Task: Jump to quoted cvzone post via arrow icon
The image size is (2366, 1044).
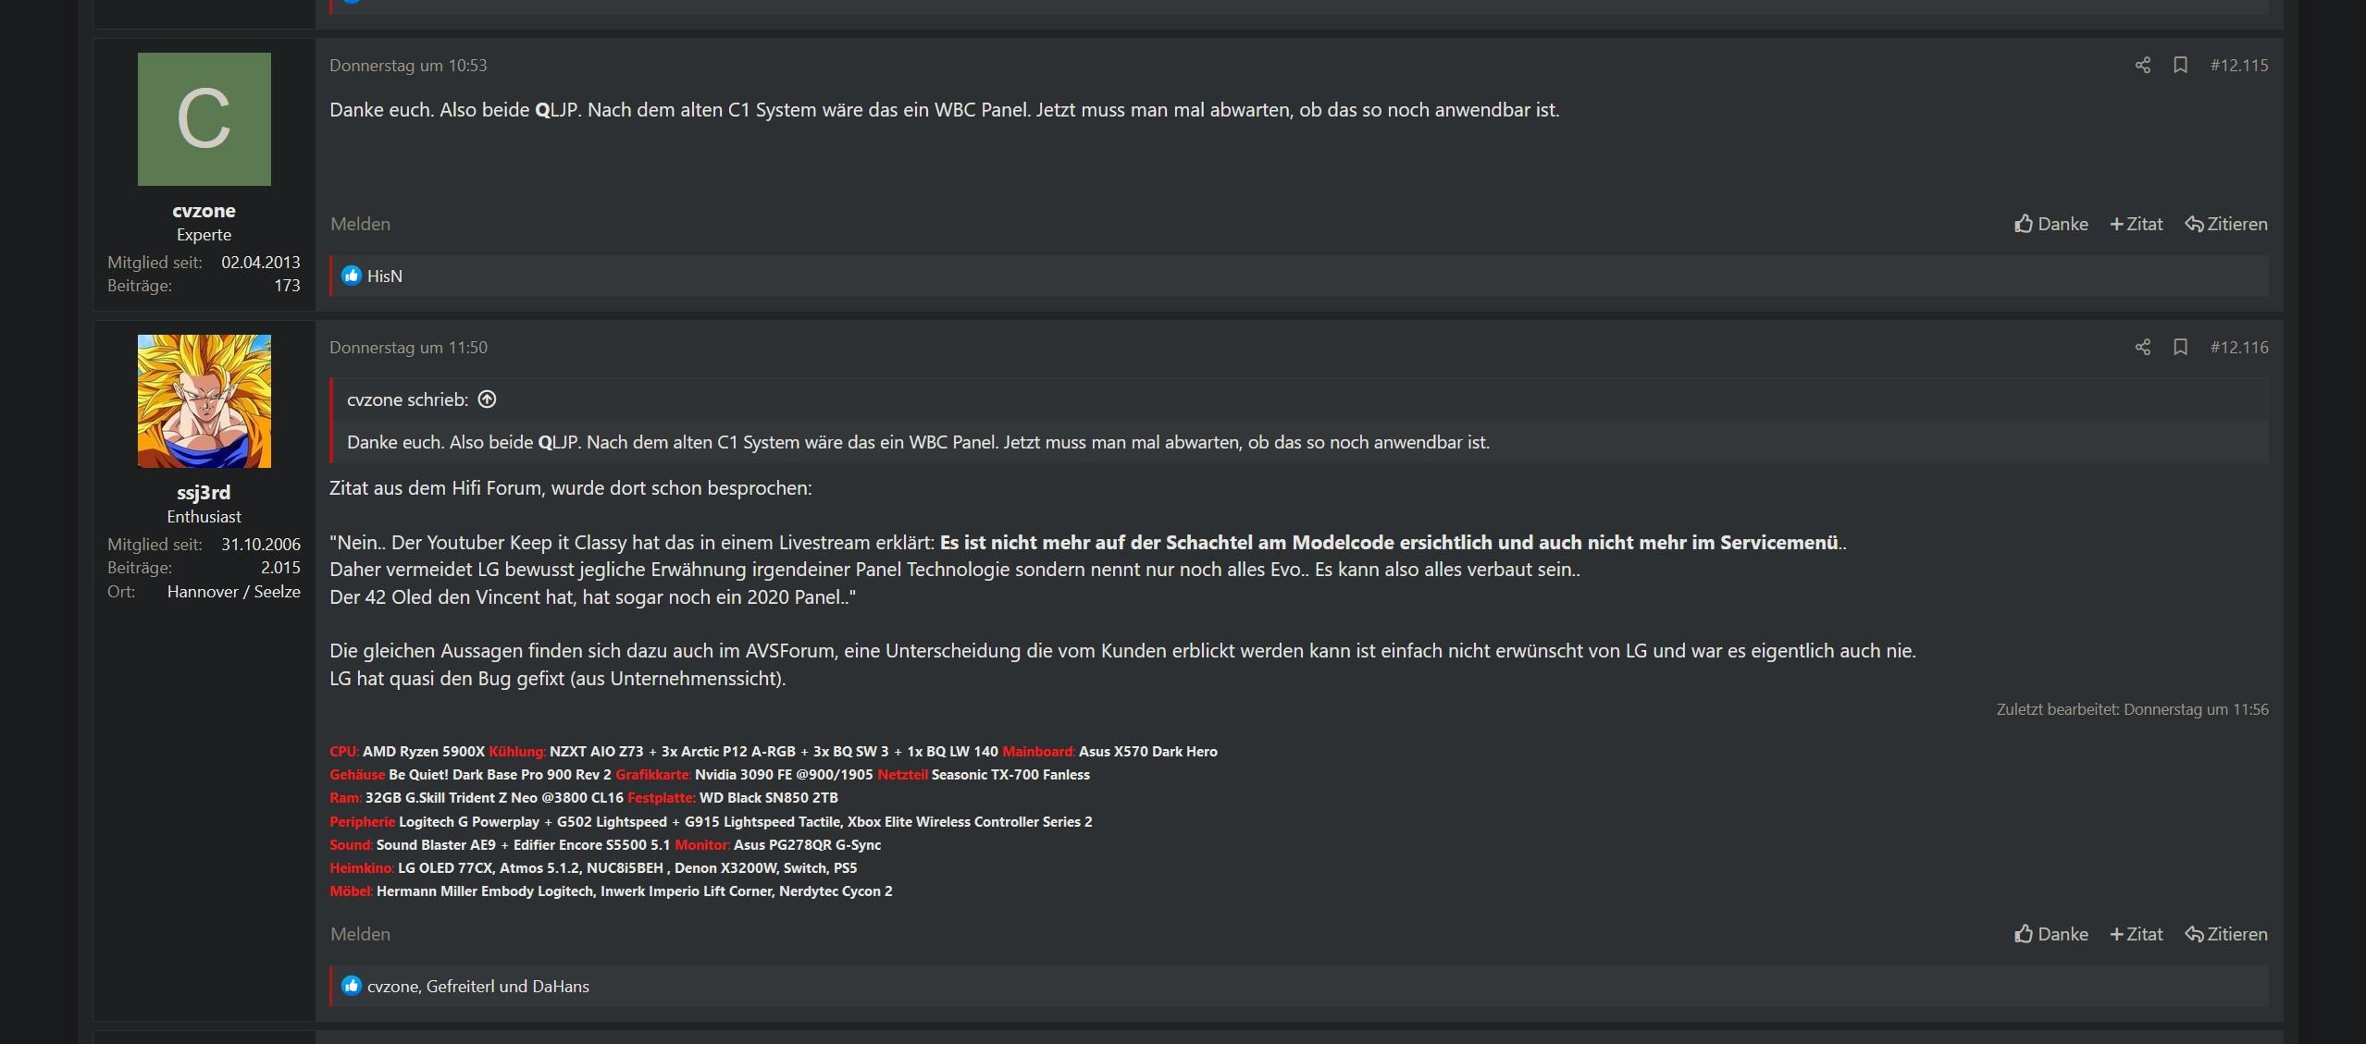Action: tap(487, 399)
